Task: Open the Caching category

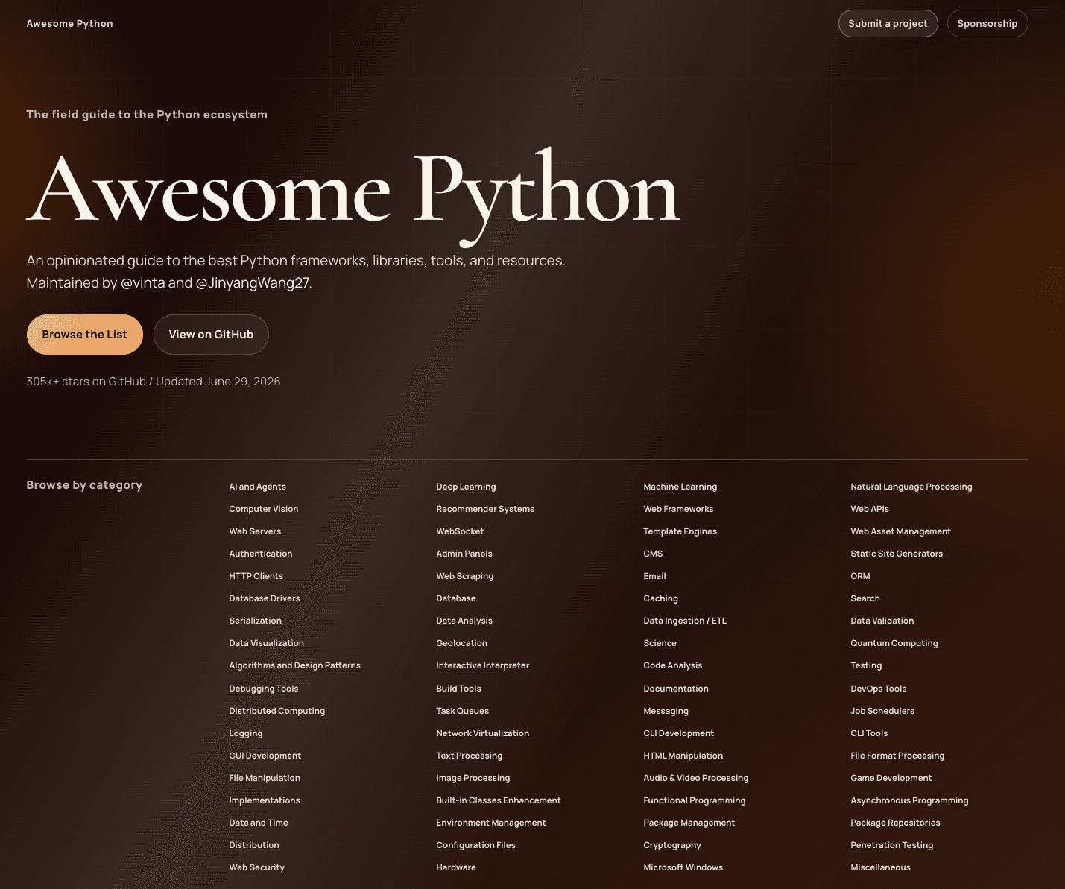Action: click(x=660, y=598)
